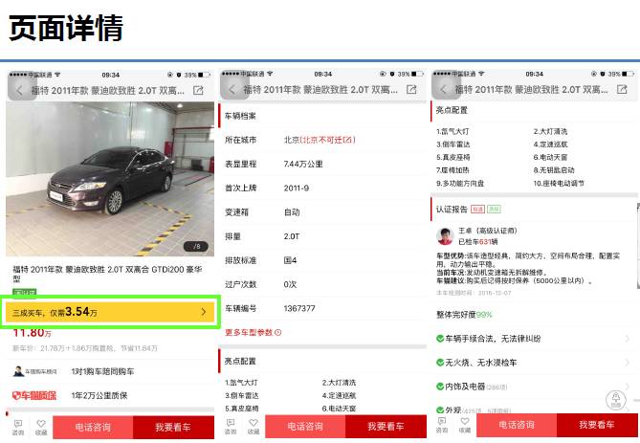Tap price 11.80万
This screenshot has width=640, height=443.
[32, 332]
